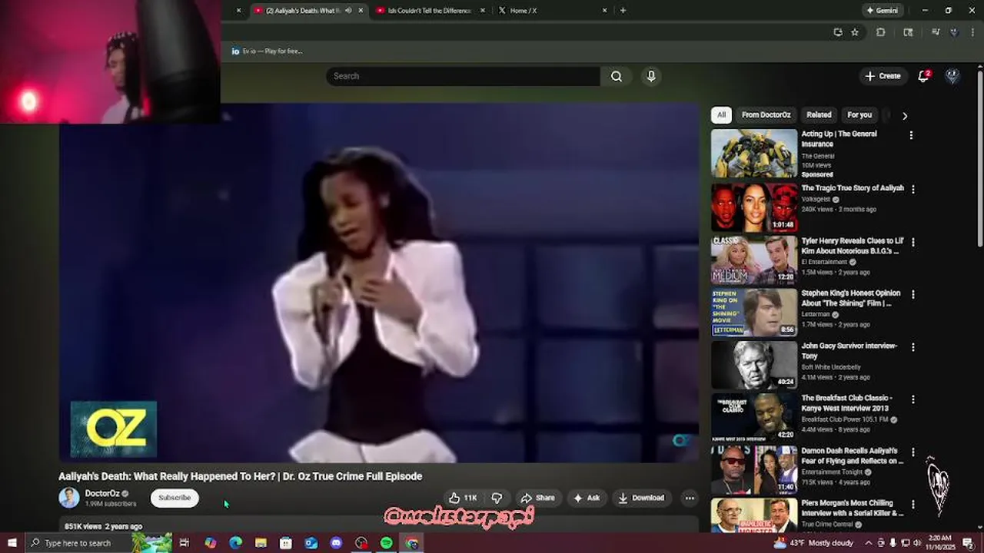Open the Side panel button in Chrome toolbar
The height and width of the screenshot is (553, 984).
(x=909, y=32)
